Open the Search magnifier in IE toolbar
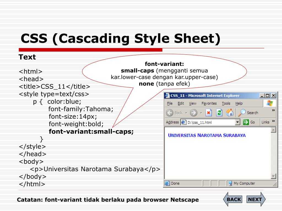This screenshot has height=211, width=282. tap(248, 113)
